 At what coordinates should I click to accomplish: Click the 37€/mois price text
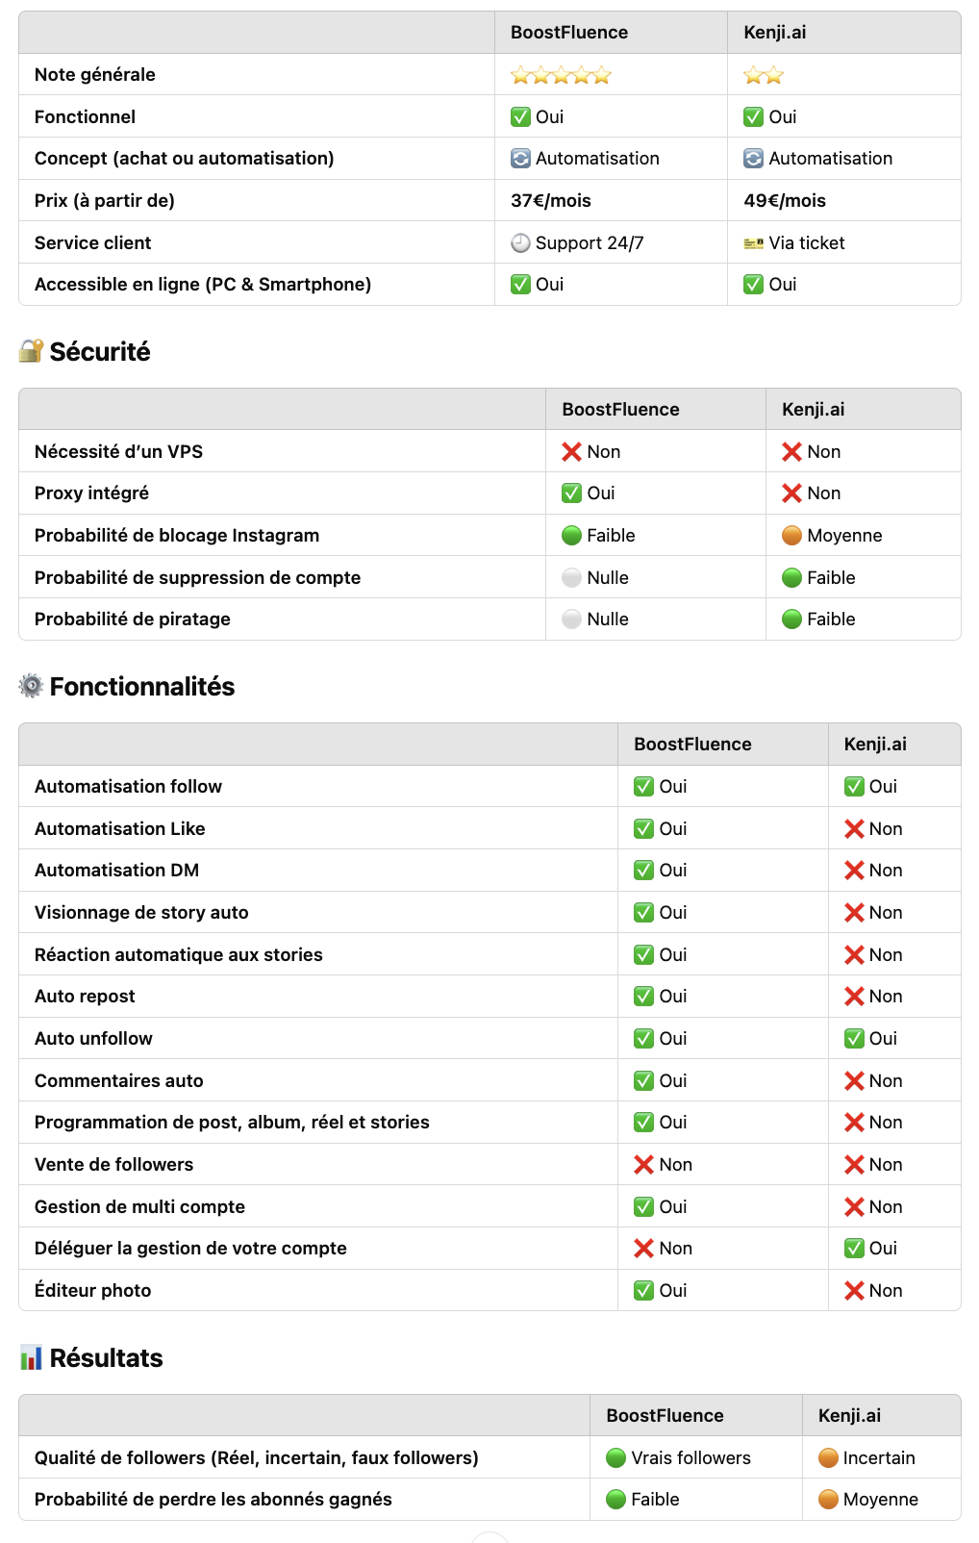tap(551, 201)
